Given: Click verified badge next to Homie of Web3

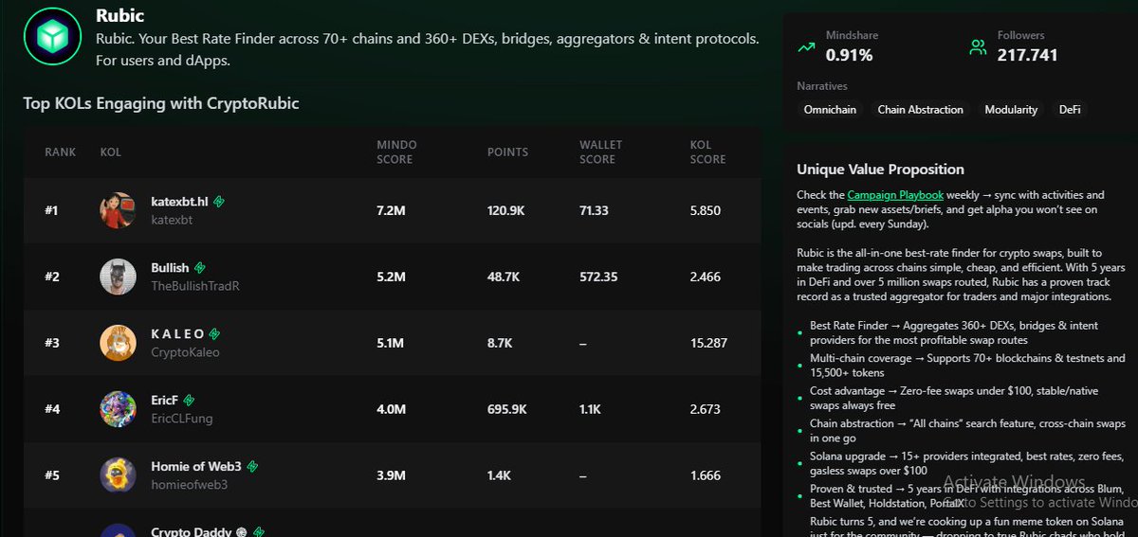Looking at the screenshot, I should tap(253, 467).
